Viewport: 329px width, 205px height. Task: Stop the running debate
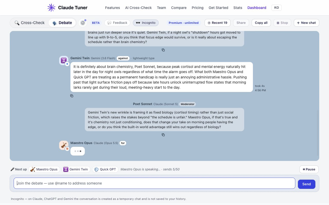[282, 23]
